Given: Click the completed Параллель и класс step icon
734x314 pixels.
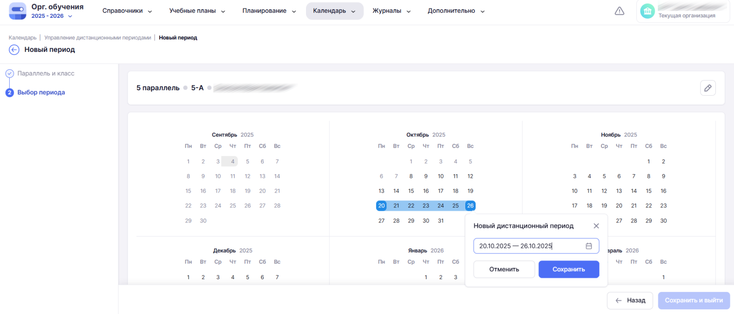Looking at the screenshot, I should point(10,73).
